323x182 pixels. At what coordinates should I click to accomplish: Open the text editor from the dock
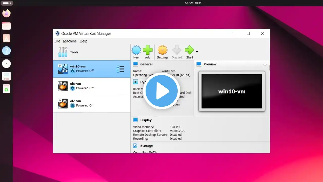tap(6, 76)
